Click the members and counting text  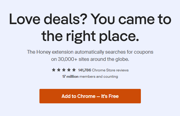[x=99, y=77]
